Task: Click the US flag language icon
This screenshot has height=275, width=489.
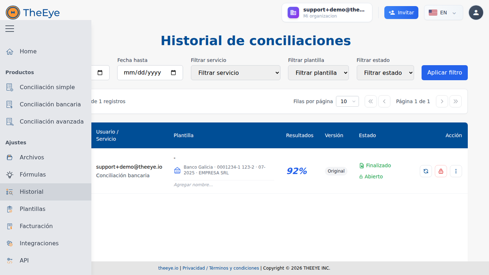Action: 433,13
